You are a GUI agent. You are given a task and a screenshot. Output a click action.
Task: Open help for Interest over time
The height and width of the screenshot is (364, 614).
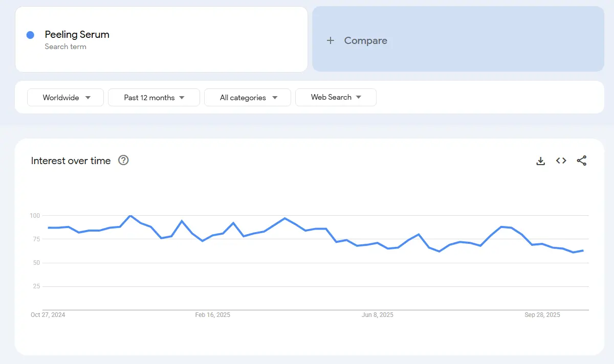[123, 161]
